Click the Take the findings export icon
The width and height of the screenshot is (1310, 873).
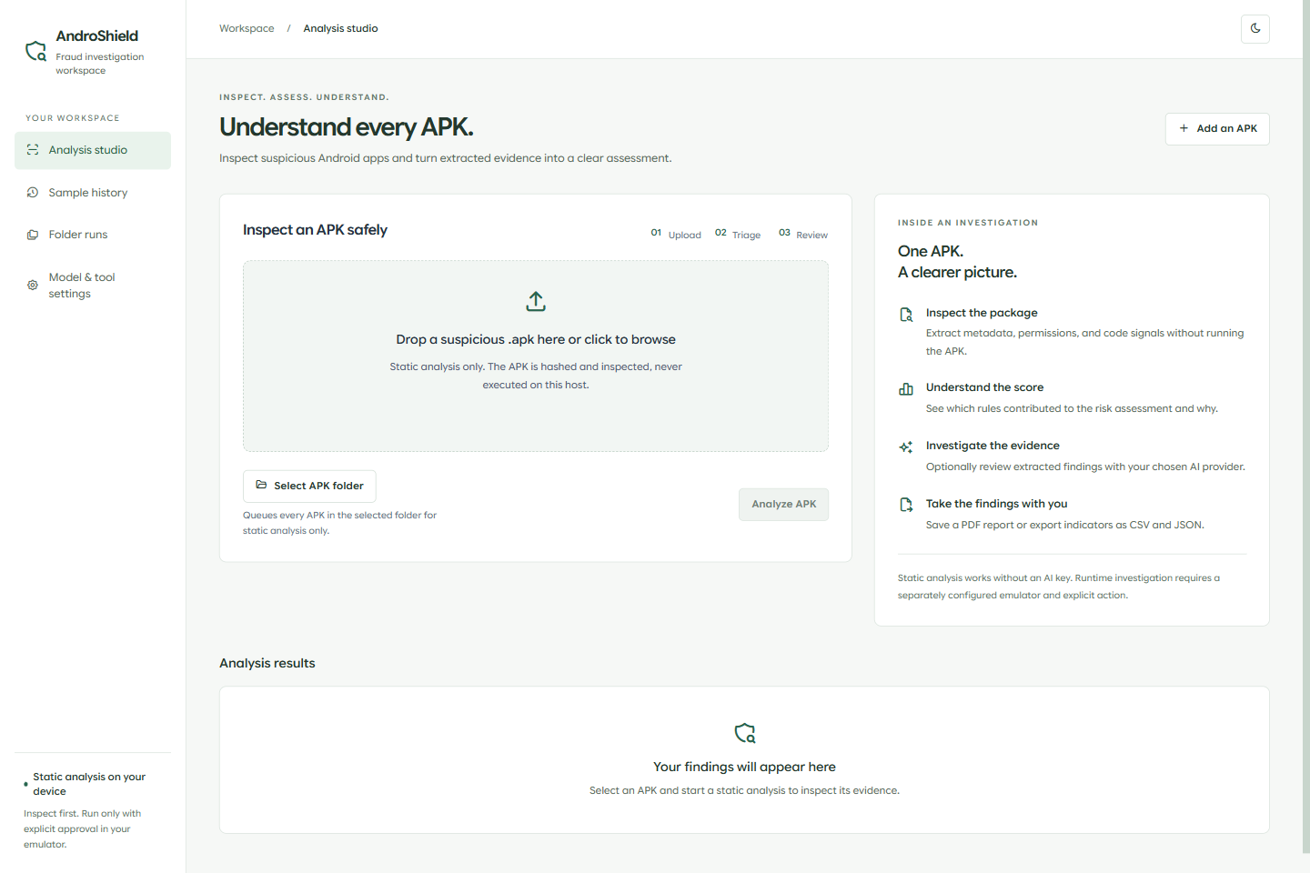click(906, 505)
